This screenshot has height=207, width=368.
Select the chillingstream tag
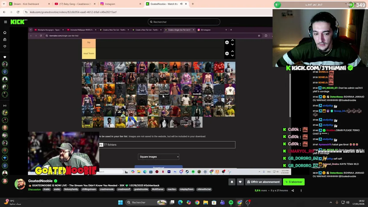[89, 189]
